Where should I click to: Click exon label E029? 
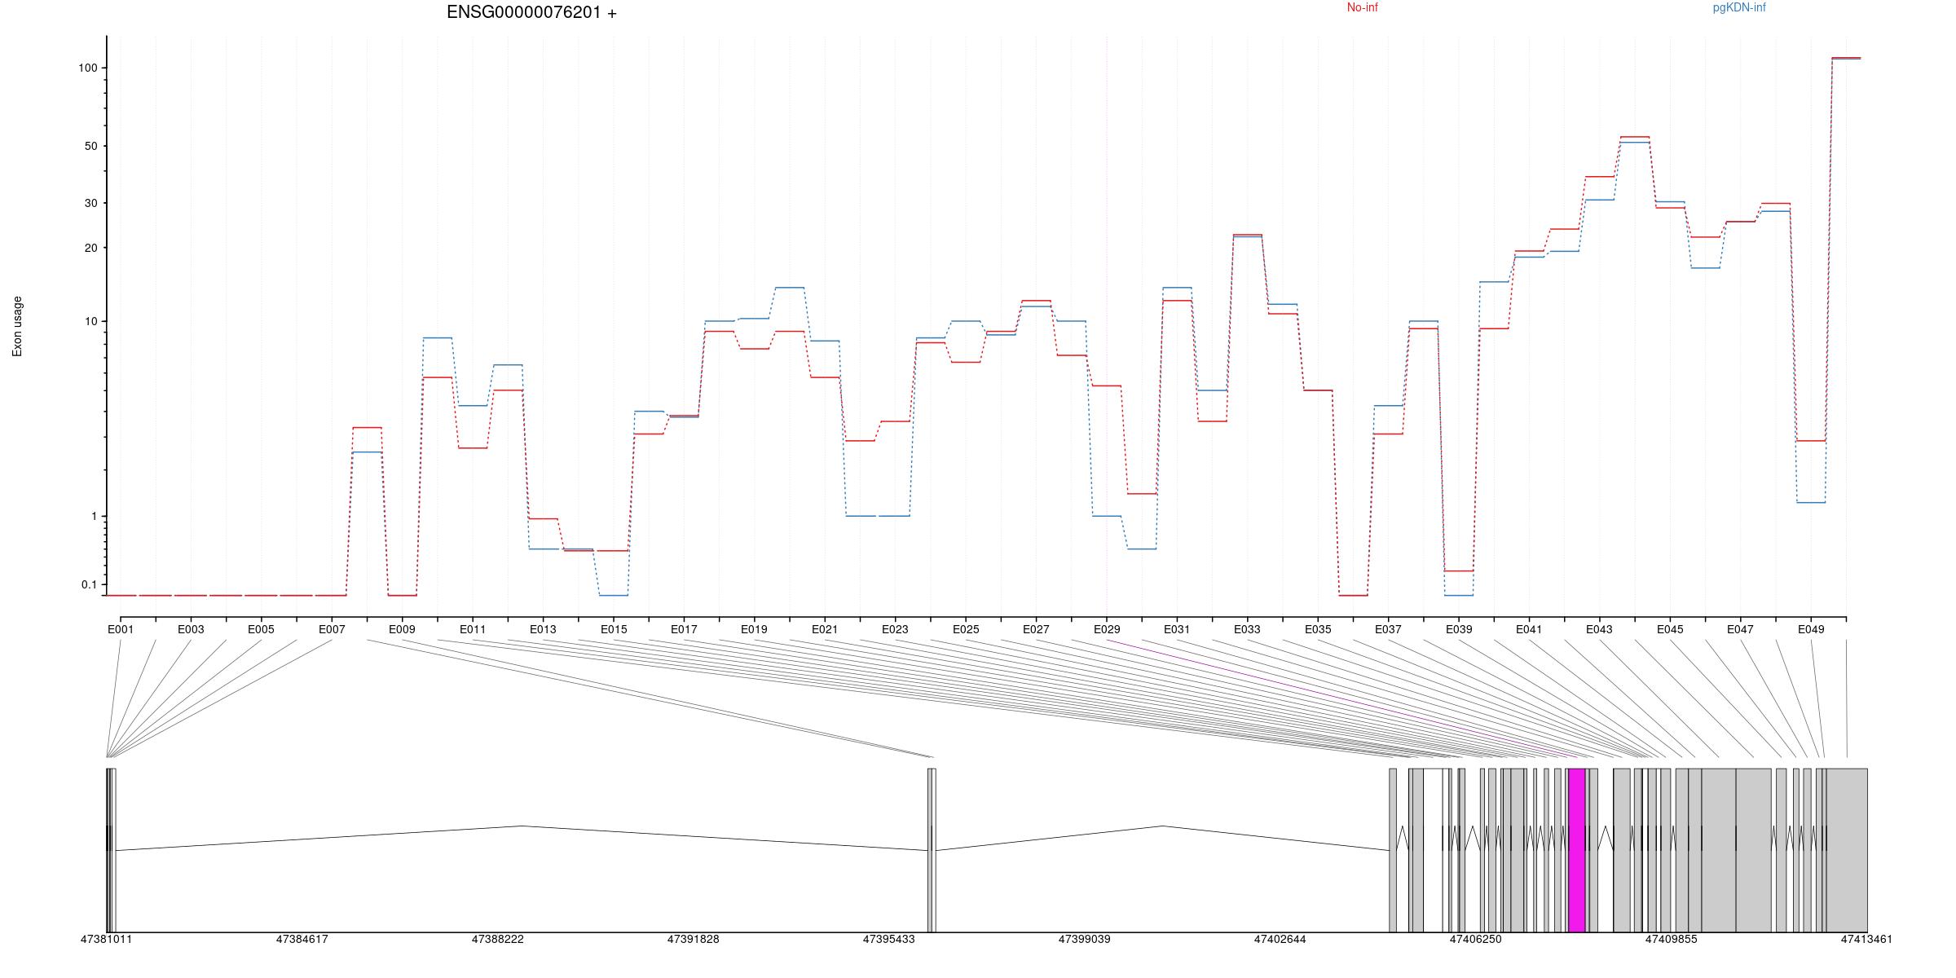[x=1107, y=629]
